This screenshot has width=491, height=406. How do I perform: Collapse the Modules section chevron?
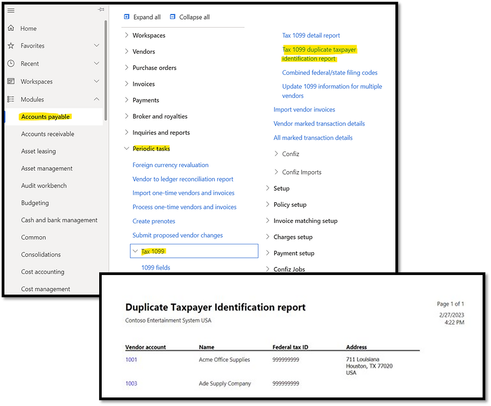coord(96,99)
